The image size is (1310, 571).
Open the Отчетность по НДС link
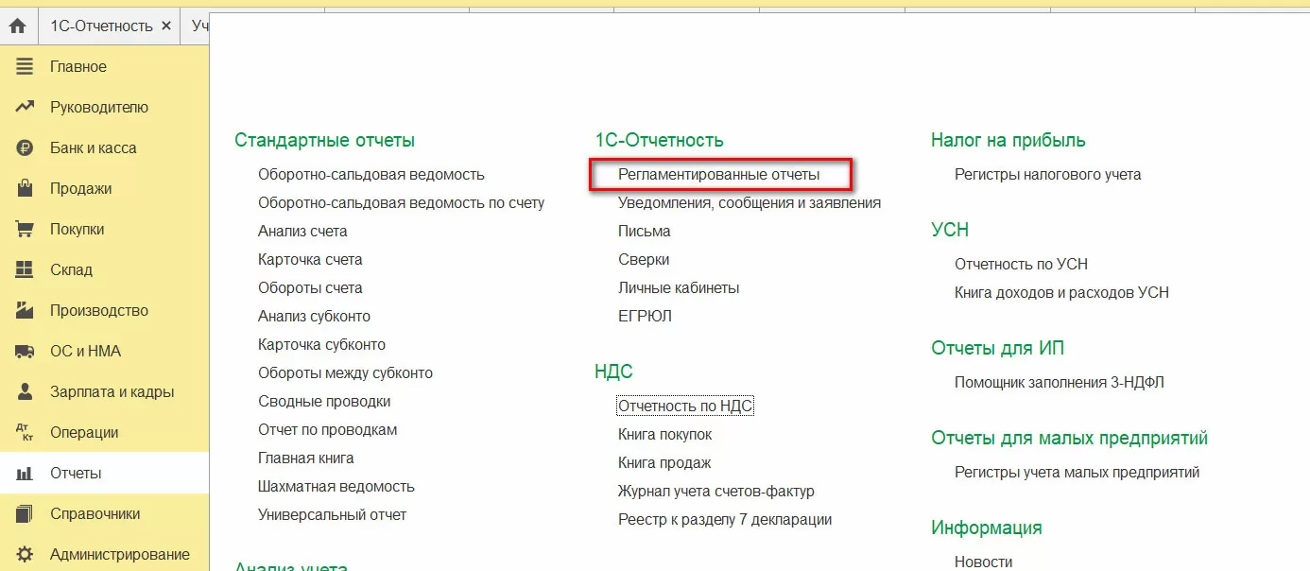(x=685, y=407)
